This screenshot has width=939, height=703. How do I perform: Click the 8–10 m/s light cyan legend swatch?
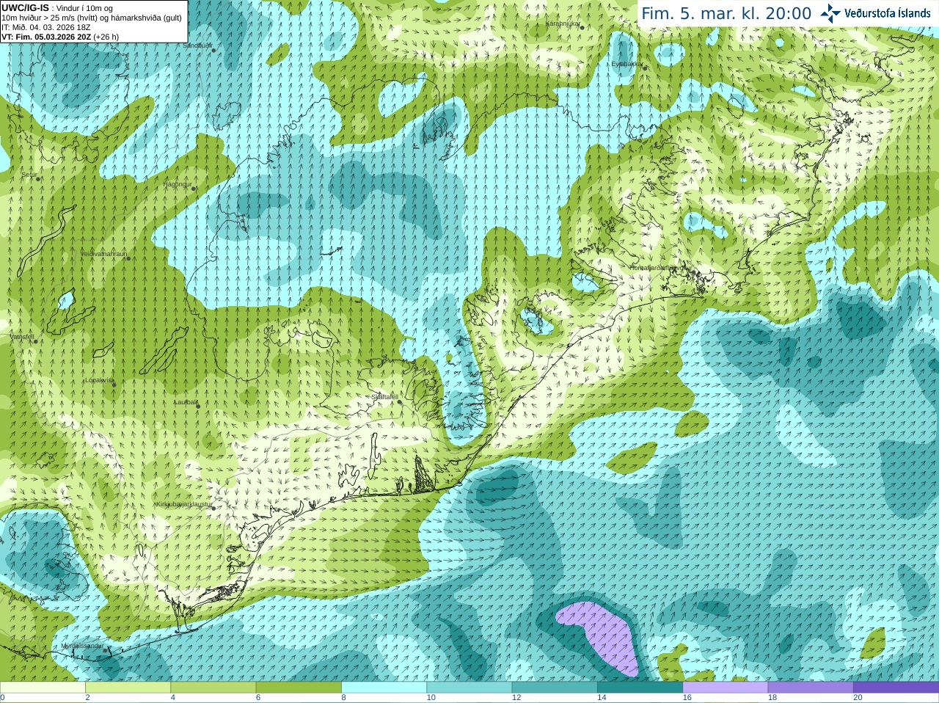(x=384, y=688)
